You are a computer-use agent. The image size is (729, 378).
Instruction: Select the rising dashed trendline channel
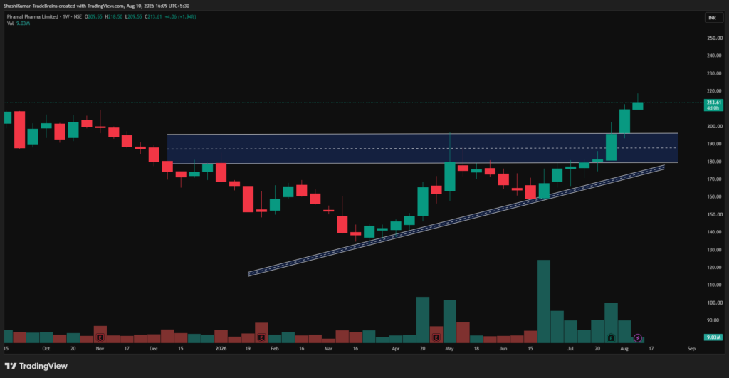tap(456, 221)
